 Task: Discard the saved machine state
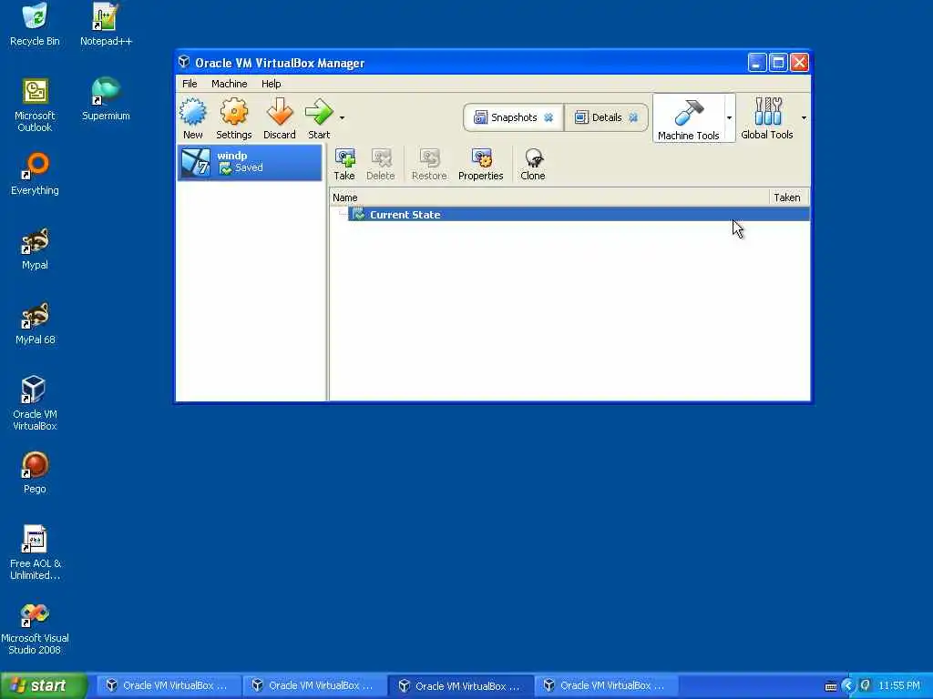(x=279, y=118)
